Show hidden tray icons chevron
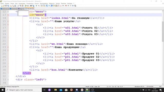The height and width of the screenshot is (92, 164). (141, 90)
